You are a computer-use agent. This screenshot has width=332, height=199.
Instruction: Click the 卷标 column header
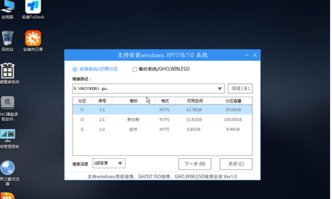tap(134, 101)
